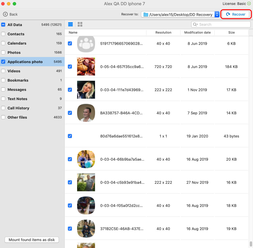Click the 17 KB size cell
Image resolution: width=253 pixels, height=248 pixels.
[x=231, y=90]
